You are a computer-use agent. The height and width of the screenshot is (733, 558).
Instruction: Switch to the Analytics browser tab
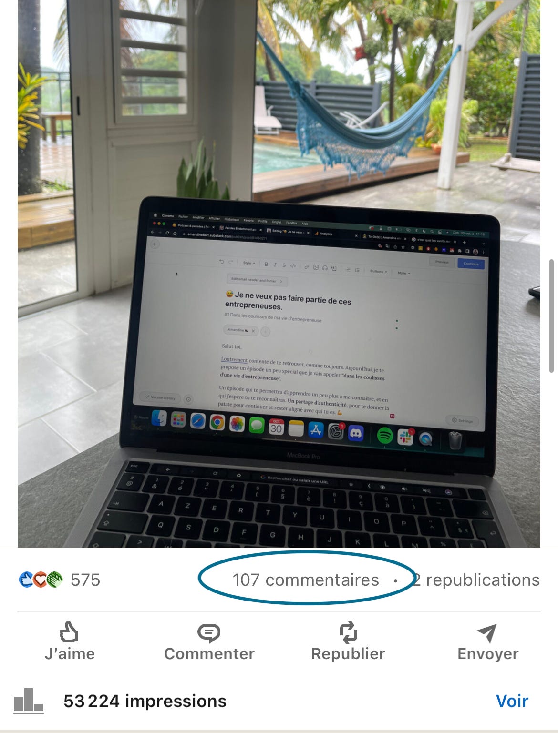[326, 234]
